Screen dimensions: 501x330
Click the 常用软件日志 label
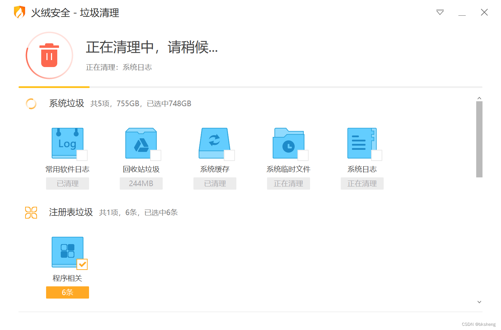click(67, 169)
